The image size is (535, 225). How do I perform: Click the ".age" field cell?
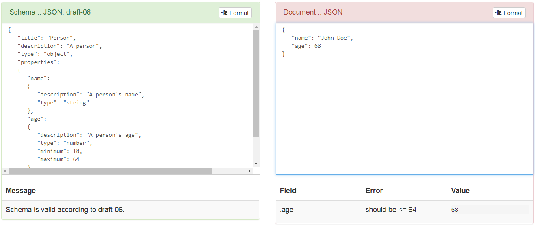coord(287,210)
